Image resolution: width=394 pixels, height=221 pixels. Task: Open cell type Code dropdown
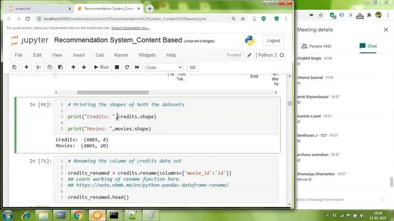pos(164,68)
